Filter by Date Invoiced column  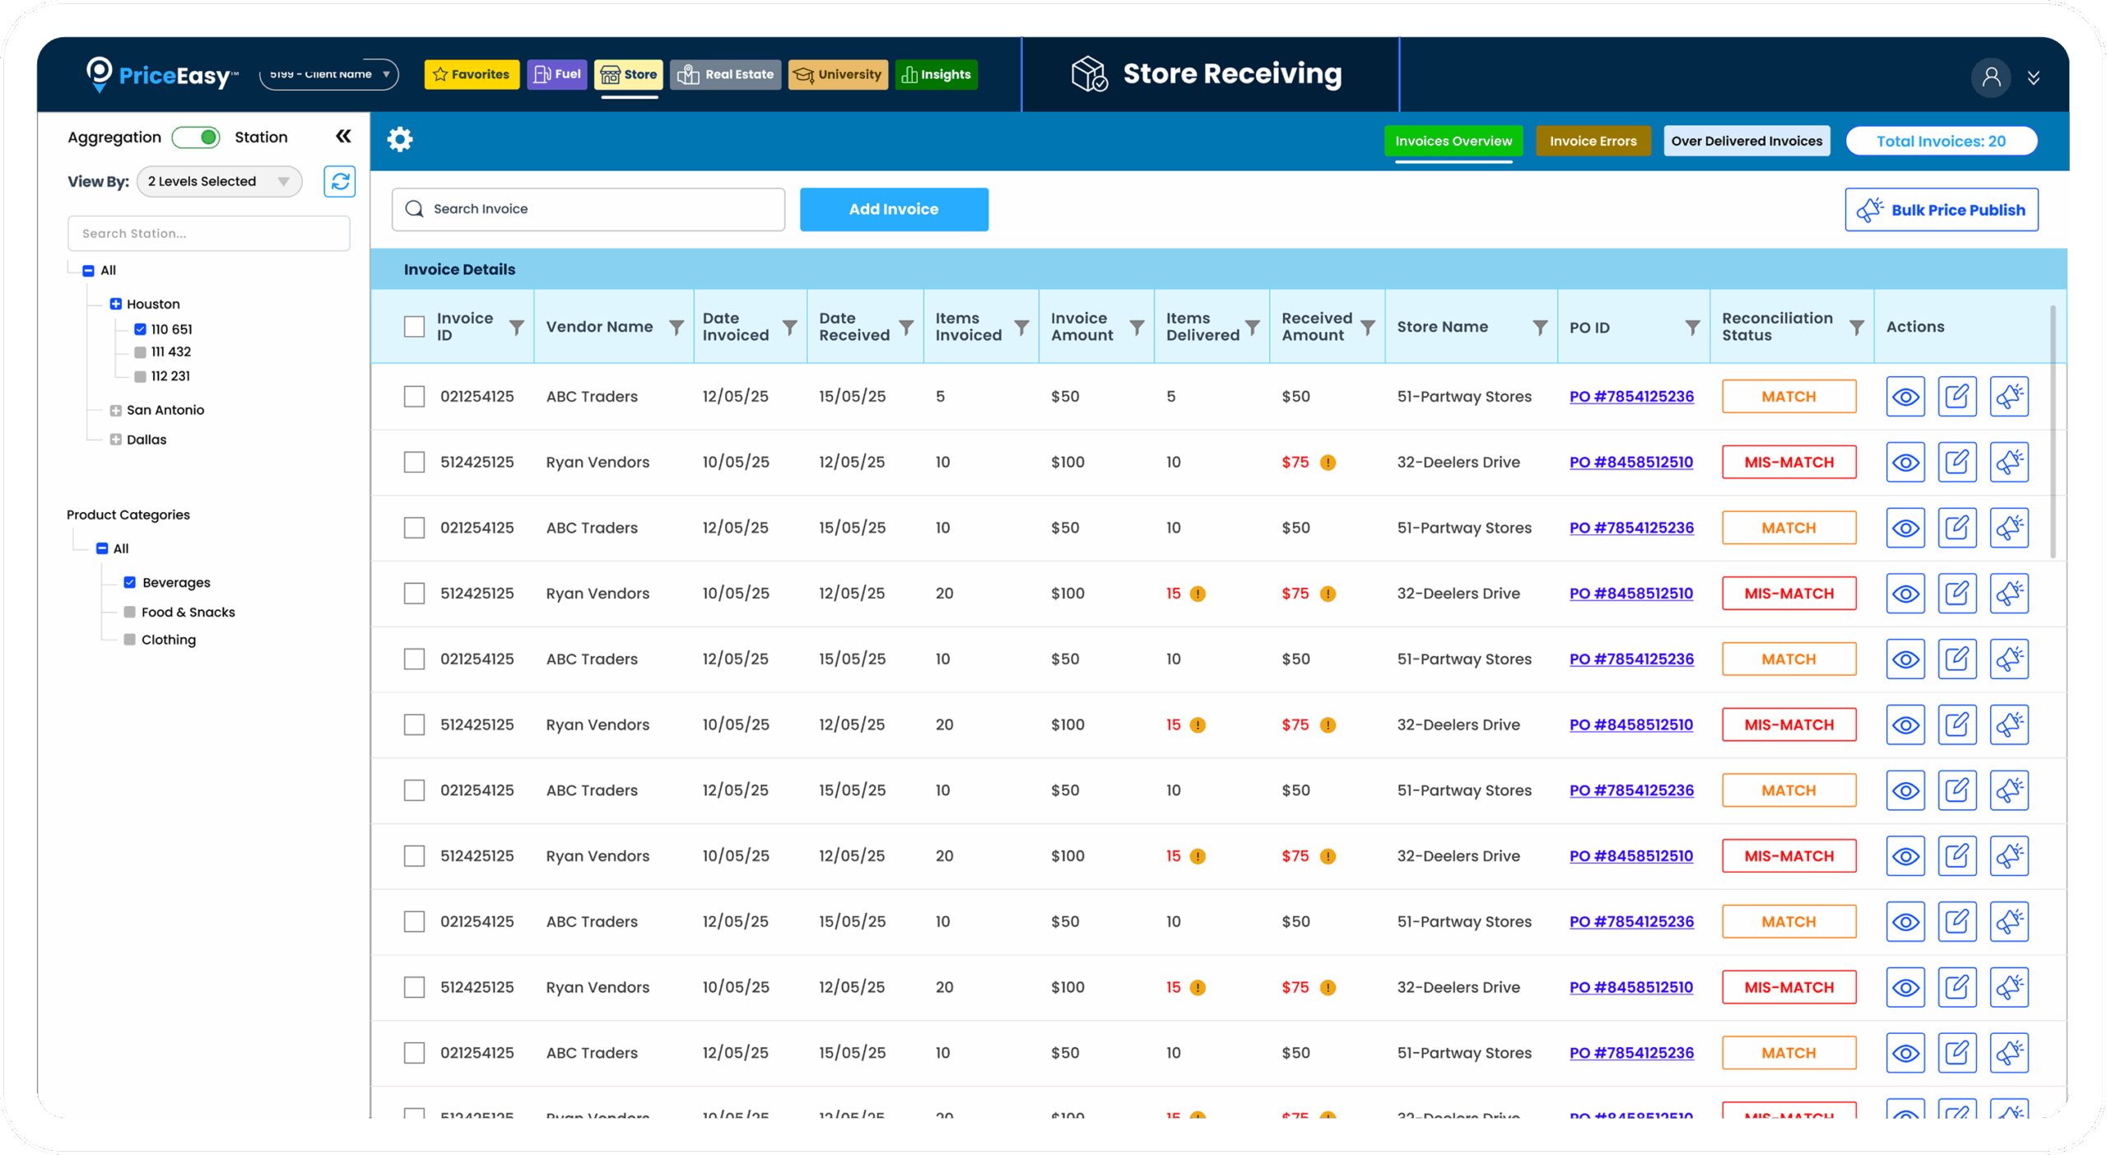789,328
